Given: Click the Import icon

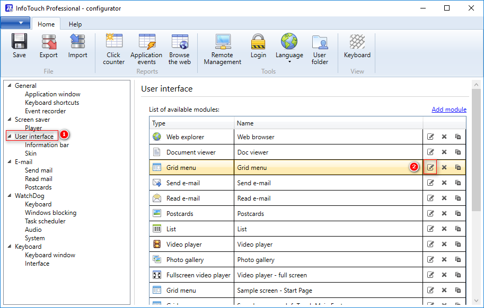Looking at the screenshot, I should 78,47.
